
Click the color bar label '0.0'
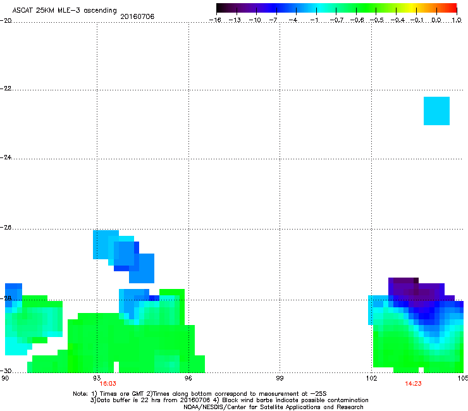(436, 20)
